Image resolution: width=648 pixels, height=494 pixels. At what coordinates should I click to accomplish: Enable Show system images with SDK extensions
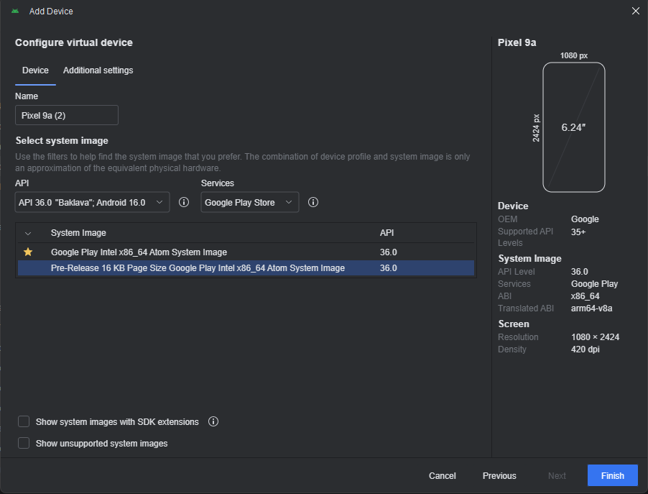click(x=24, y=421)
